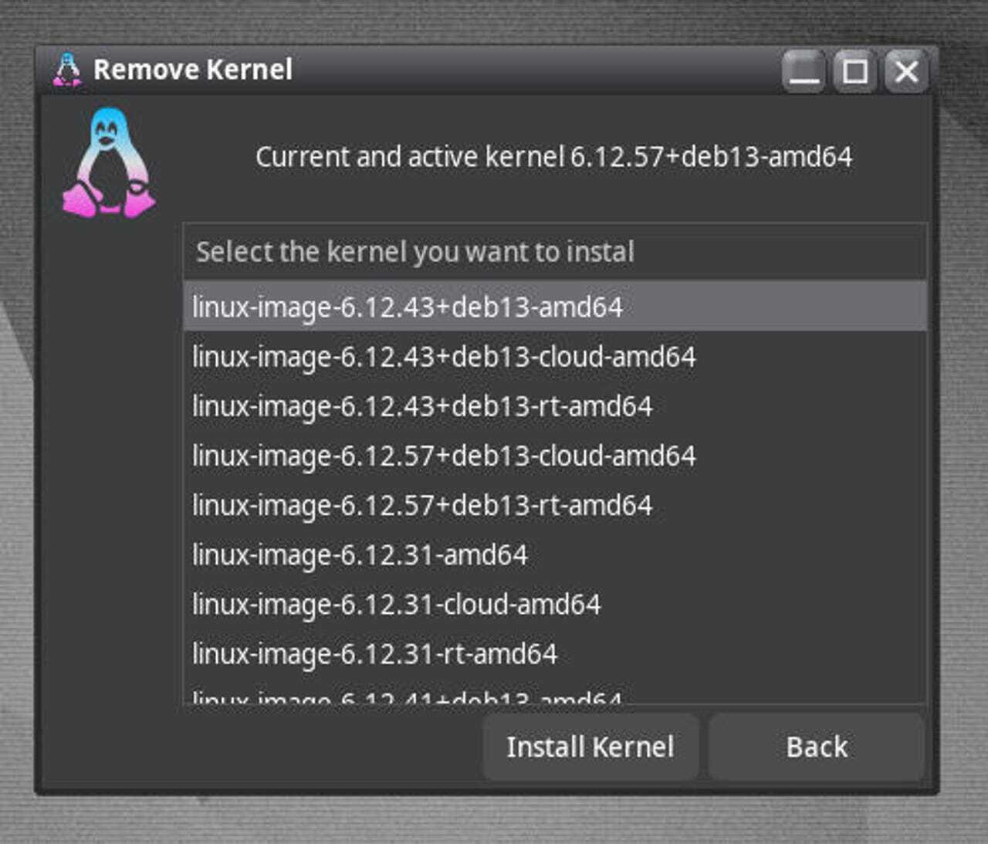Image resolution: width=988 pixels, height=844 pixels.
Task: Go back using the Back button
Action: [x=817, y=747]
